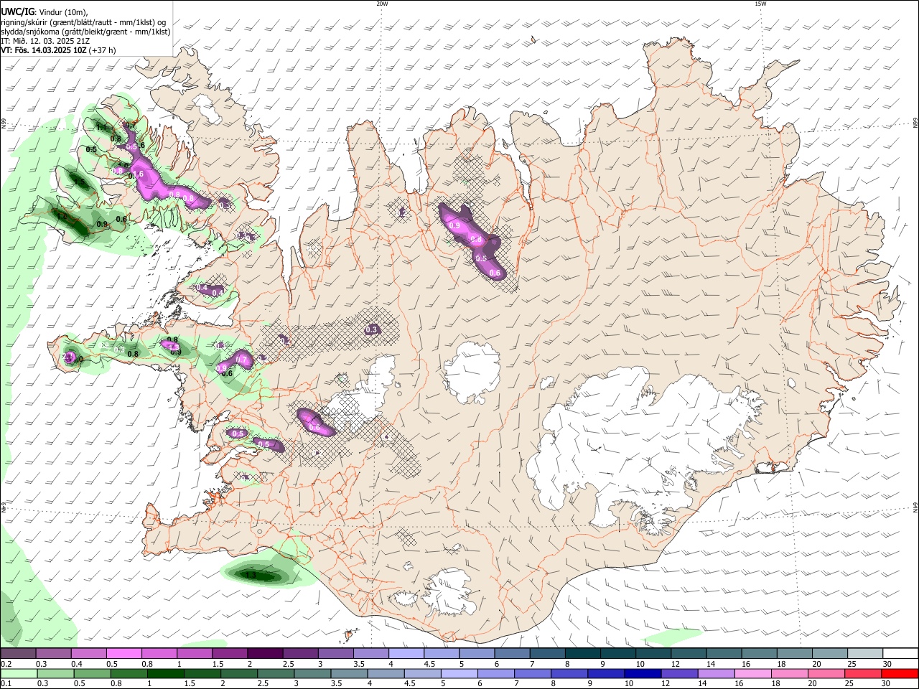The width and height of the screenshot is (919, 689).
Task: Click the rain legend swatch between 2.5 and 3
Action: (276, 673)
